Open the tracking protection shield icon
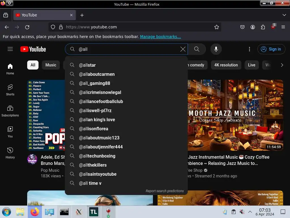The height and width of the screenshot is (218, 290). pyautogui.click(x=53, y=27)
